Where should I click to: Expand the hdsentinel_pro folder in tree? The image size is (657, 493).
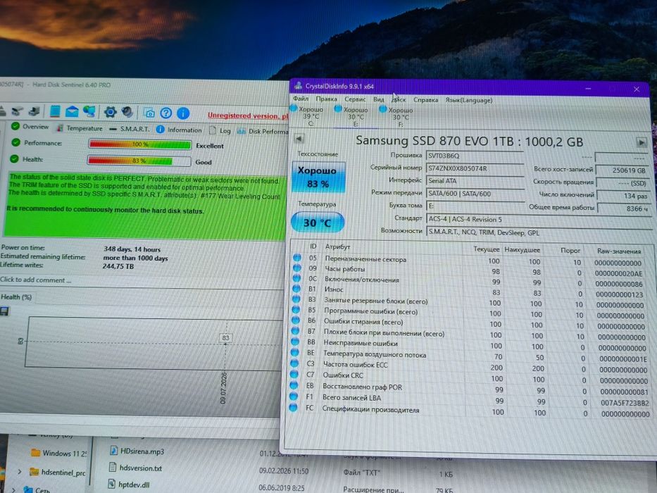19,472
